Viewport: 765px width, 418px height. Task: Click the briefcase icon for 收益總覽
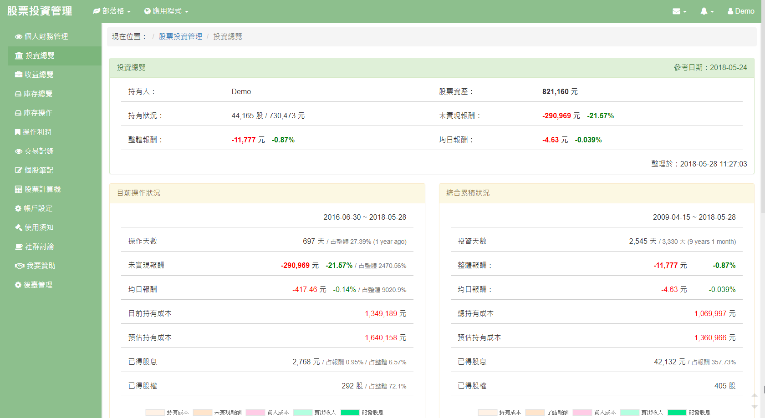(x=19, y=75)
